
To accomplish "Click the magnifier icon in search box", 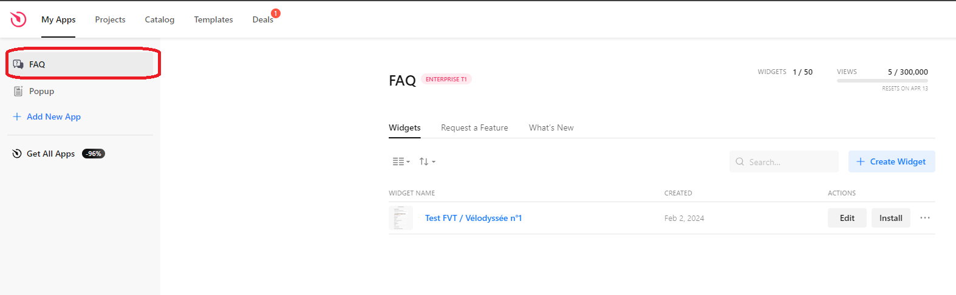I will [740, 162].
